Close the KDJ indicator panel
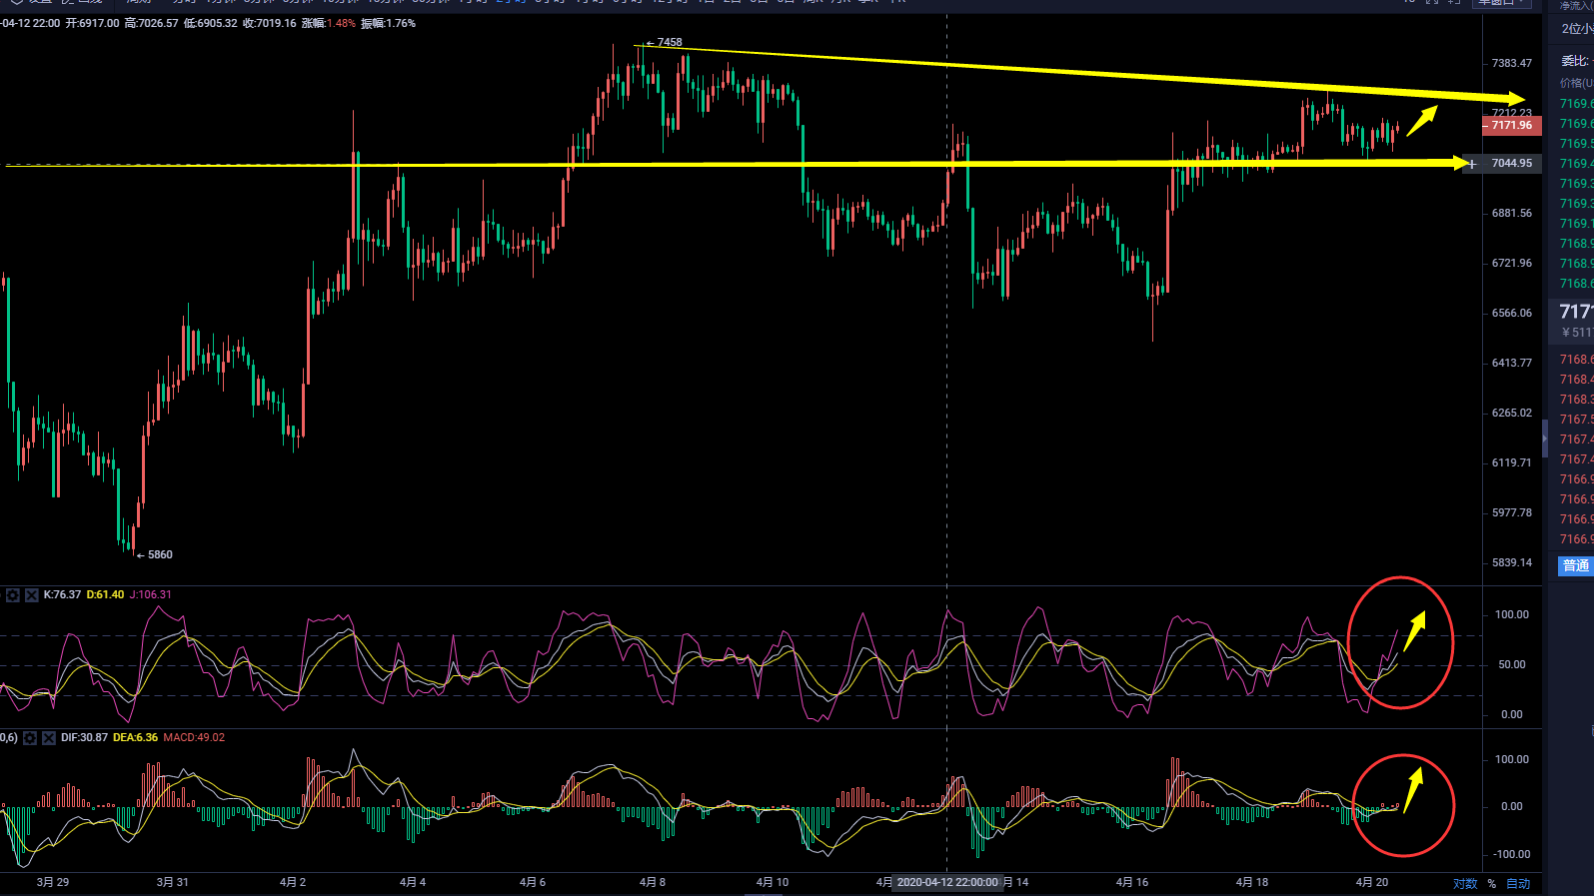This screenshot has width=1594, height=896. (x=32, y=595)
